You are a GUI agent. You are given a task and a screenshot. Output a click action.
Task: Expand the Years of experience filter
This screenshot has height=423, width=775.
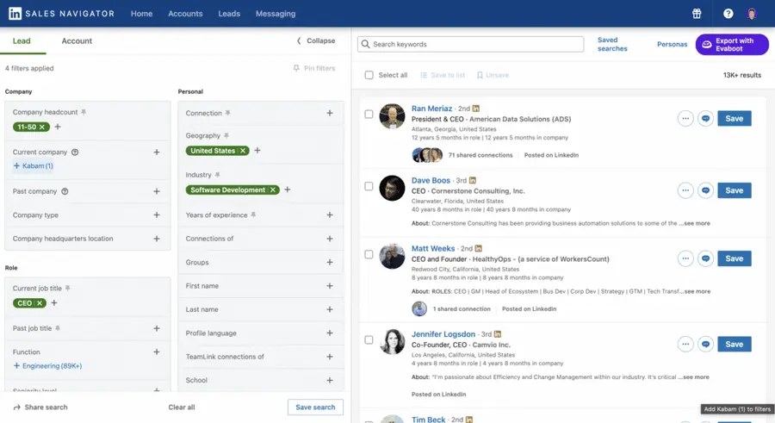(330, 215)
